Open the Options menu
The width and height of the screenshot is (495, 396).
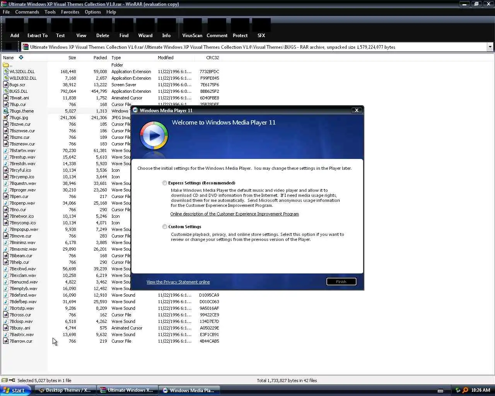93,12
